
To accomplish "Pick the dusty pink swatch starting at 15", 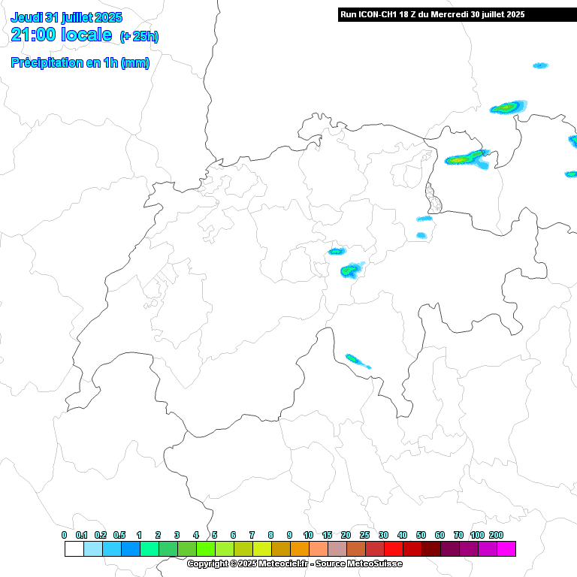I will pos(337,548).
